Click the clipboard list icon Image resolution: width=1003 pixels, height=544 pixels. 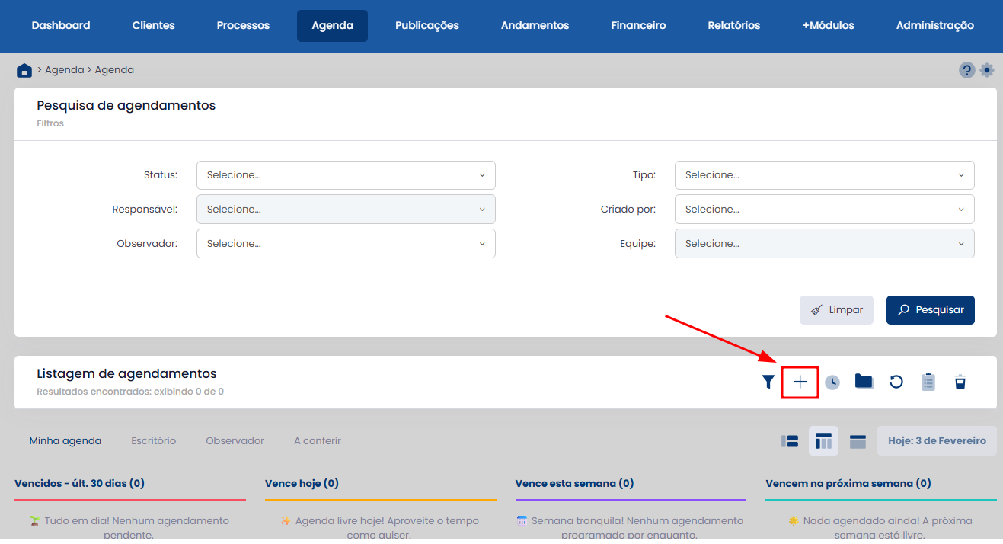coord(928,382)
